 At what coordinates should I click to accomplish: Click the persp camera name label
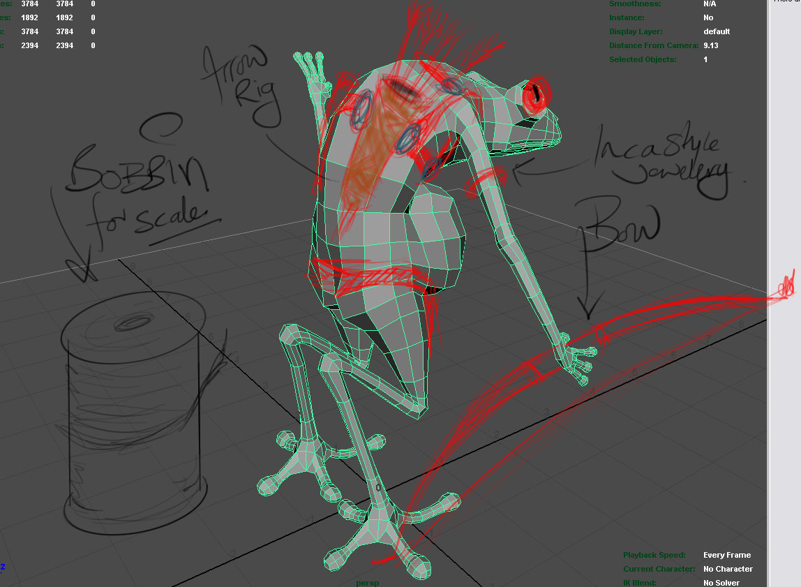(367, 582)
